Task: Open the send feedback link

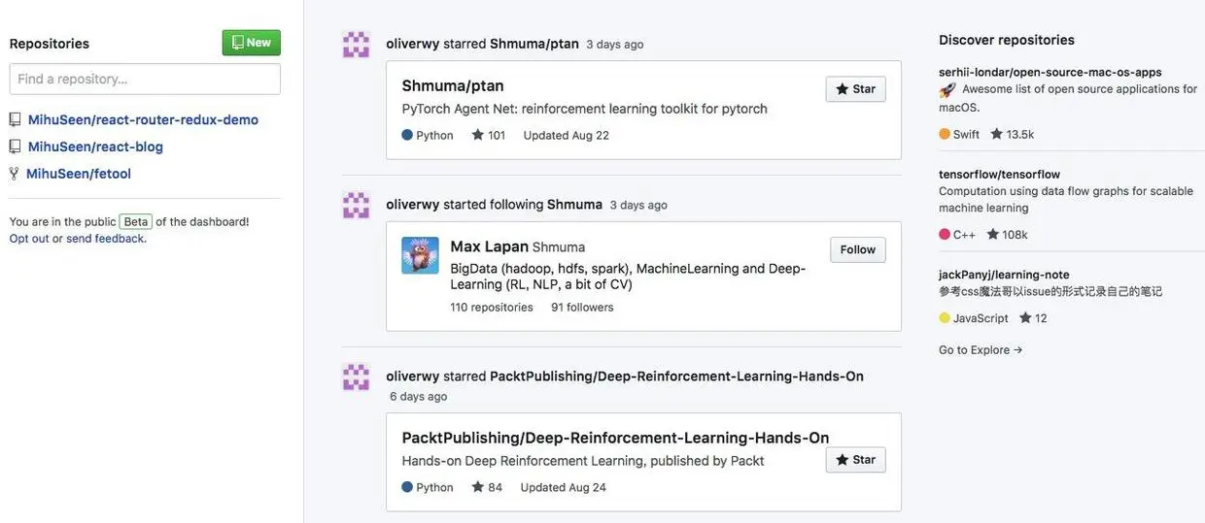Action: [x=105, y=239]
